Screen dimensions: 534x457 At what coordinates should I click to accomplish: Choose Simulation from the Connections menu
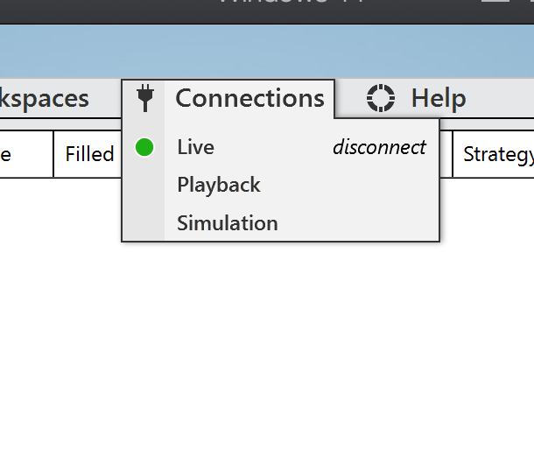[228, 223]
